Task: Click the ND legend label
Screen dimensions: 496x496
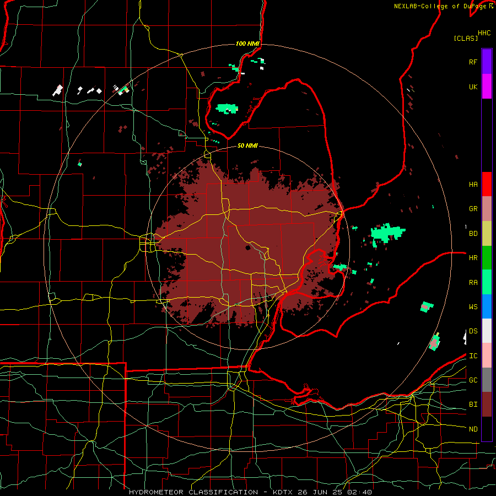Action: point(473,429)
